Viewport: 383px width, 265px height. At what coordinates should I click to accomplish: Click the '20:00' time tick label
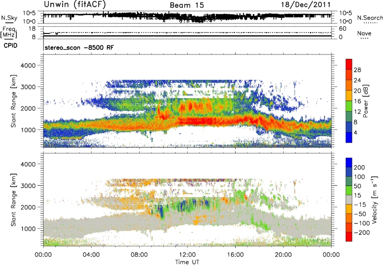point(283,255)
